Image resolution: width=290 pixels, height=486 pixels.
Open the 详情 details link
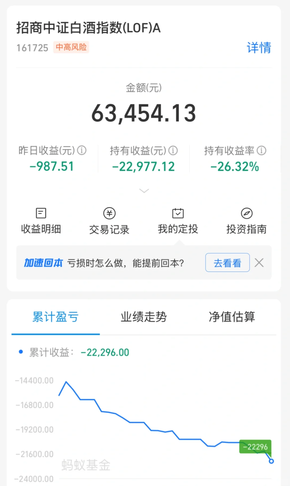tap(259, 48)
